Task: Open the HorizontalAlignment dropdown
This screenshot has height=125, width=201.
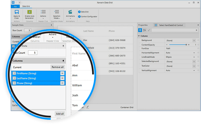Action: coord(194,53)
